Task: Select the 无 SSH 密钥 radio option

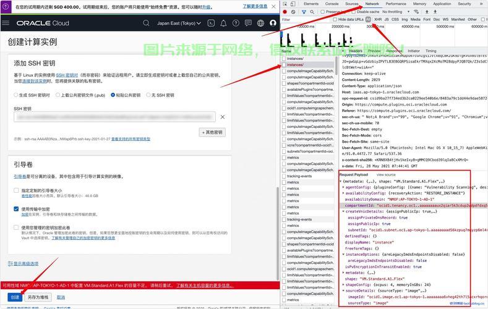Action: coord(148,95)
